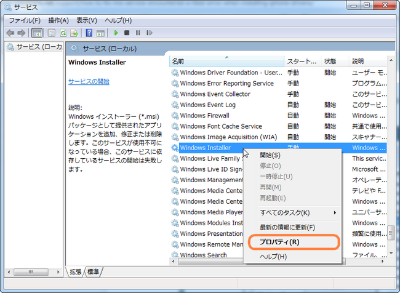400x293 pixels.
Task: Click the Export List toolbar icon
Action: (74, 33)
